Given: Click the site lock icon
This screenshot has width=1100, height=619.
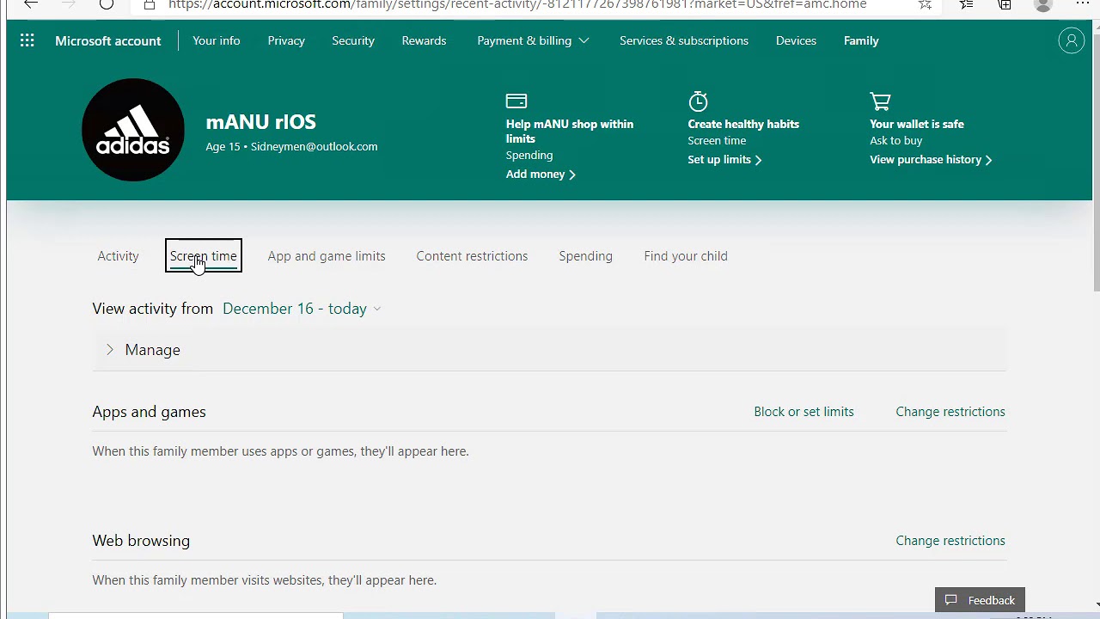Looking at the screenshot, I should (x=150, y=4).
